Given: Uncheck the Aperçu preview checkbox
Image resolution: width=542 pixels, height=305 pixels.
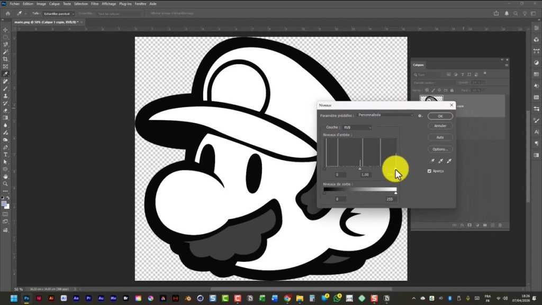Looking at the screenshot, I should [429, 171].
